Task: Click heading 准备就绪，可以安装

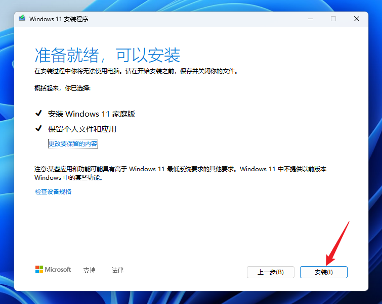Action: click(107, 55)
